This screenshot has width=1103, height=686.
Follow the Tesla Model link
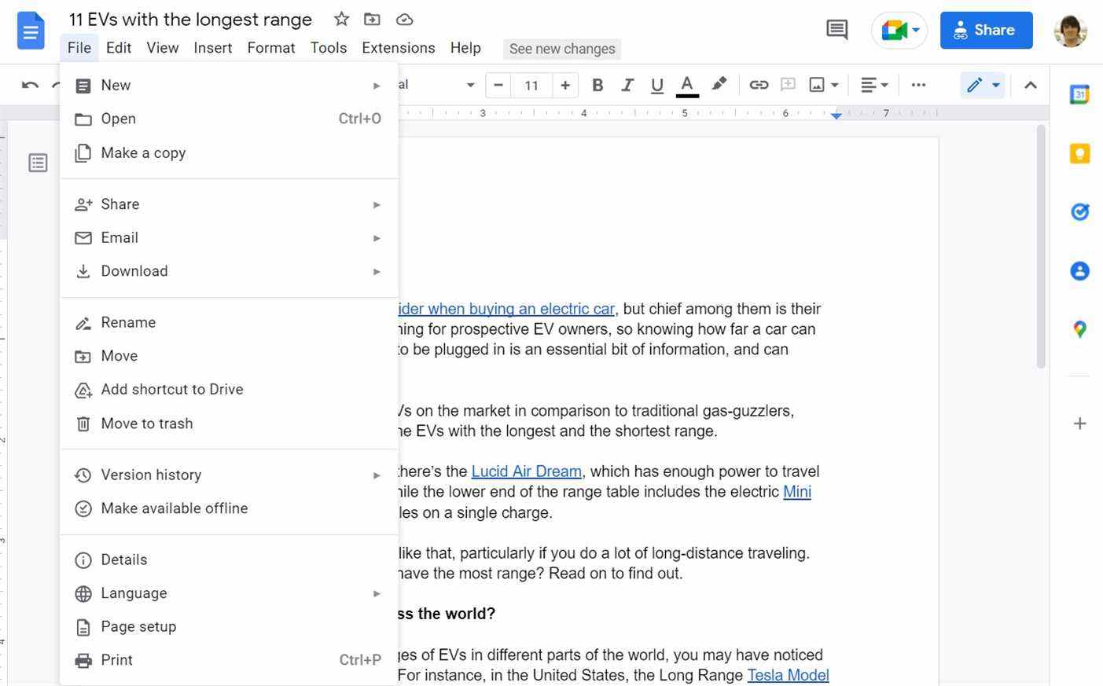click(788, 675)
